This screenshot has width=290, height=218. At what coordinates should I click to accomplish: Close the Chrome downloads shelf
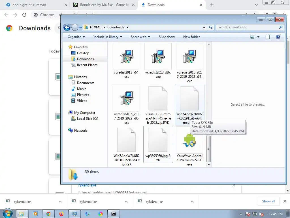(x=285, y=201)
